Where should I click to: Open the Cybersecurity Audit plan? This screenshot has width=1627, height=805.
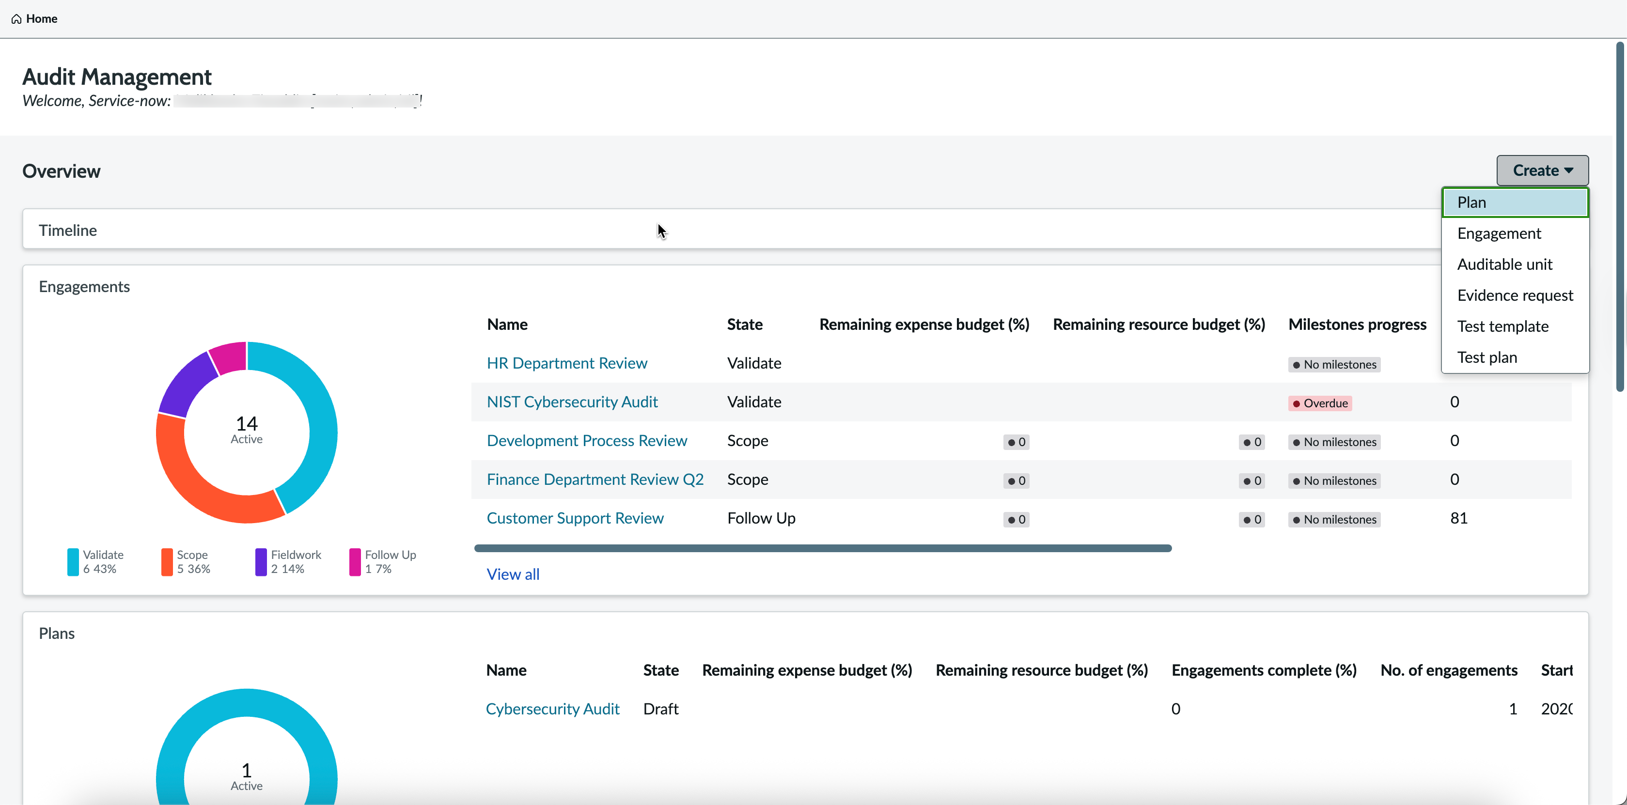pyautogui.click(x=553, y=709)
